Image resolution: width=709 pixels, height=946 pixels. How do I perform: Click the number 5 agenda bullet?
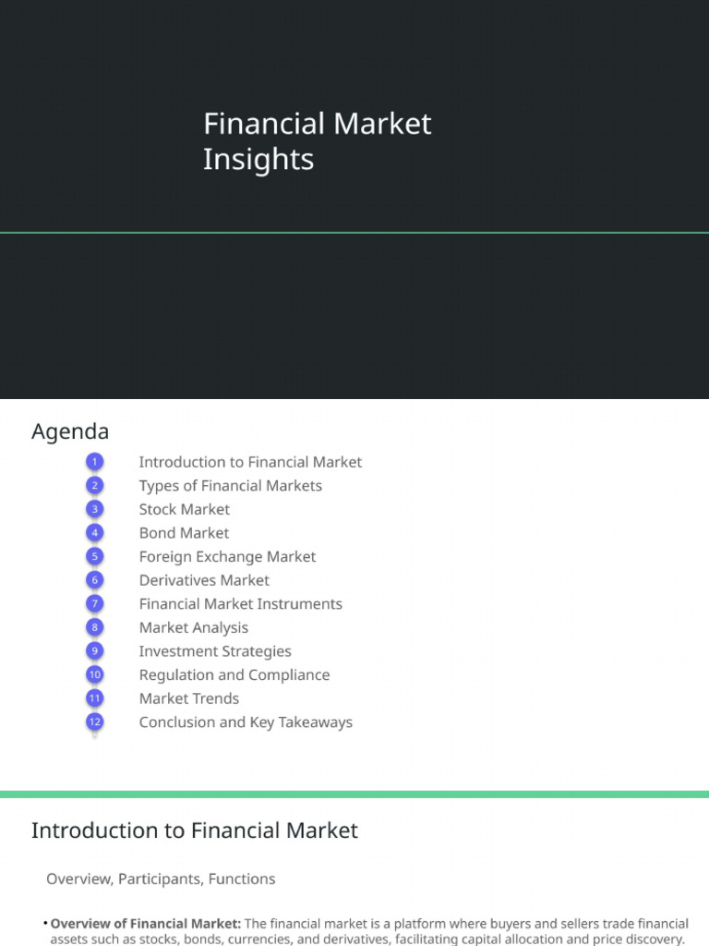point(94,556)
